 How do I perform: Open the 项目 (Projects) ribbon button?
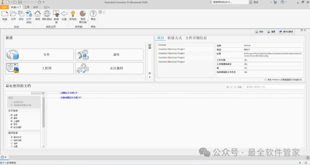[x=21, y=14]
